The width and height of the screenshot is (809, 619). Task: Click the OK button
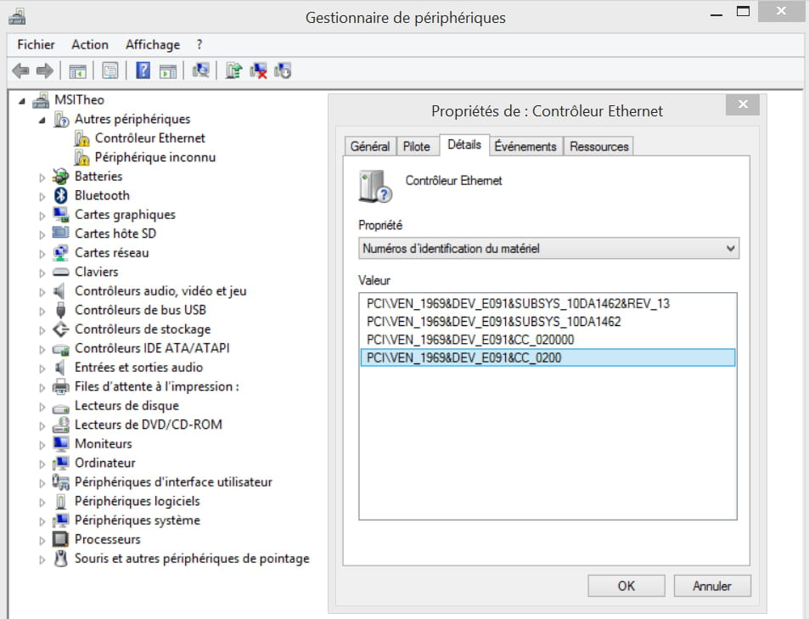[x=626, y=586]
